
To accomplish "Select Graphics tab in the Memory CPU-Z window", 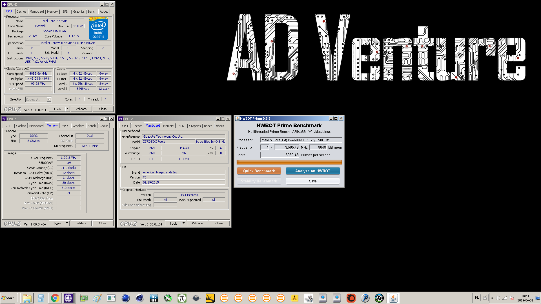I will [78, 126].
